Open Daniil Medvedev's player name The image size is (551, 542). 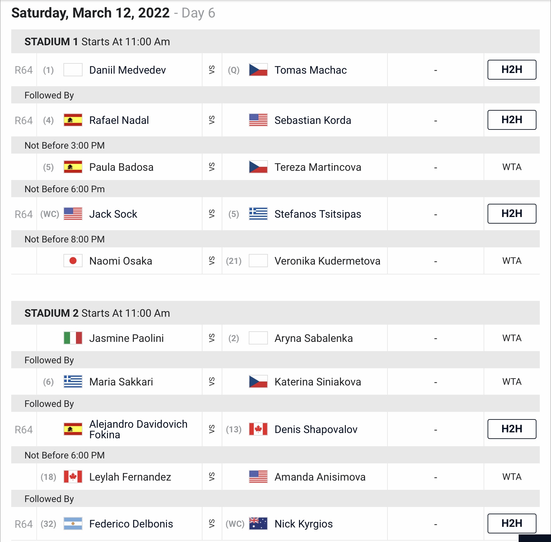pyautogui.click(x=128, y=70)
